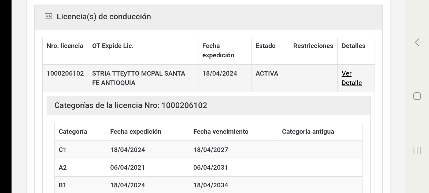The width and height of the screenshot is (429, 193).
Task: Click the Licencia(s) de conducción panel header
Action: point(104,17)
